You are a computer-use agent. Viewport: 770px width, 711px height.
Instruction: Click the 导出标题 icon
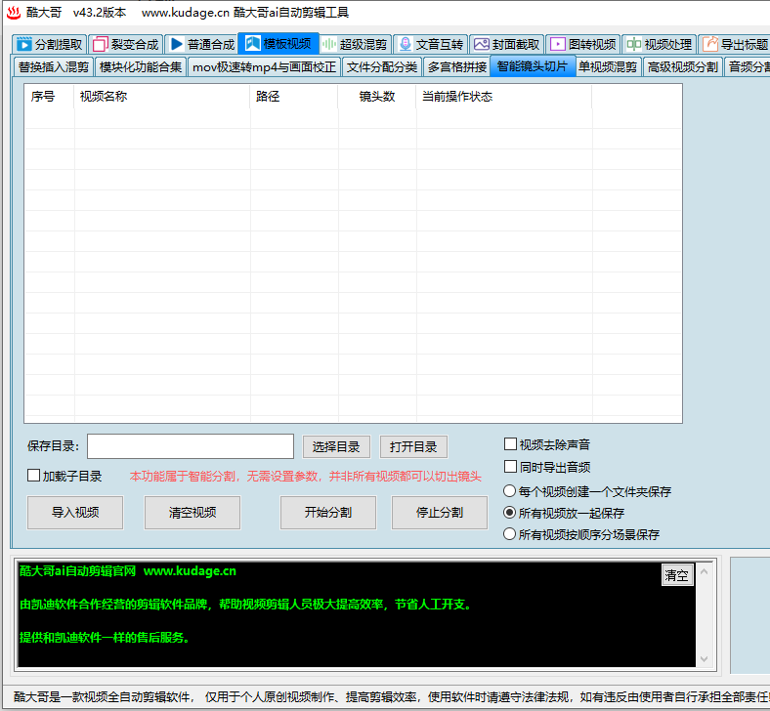pyautogui.click(x=710, y=44)
